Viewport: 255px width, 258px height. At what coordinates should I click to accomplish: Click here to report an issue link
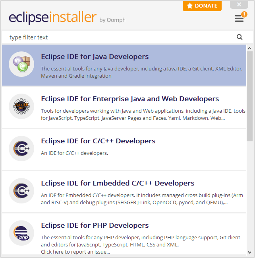pyautogui.click(x=75, y=252)
